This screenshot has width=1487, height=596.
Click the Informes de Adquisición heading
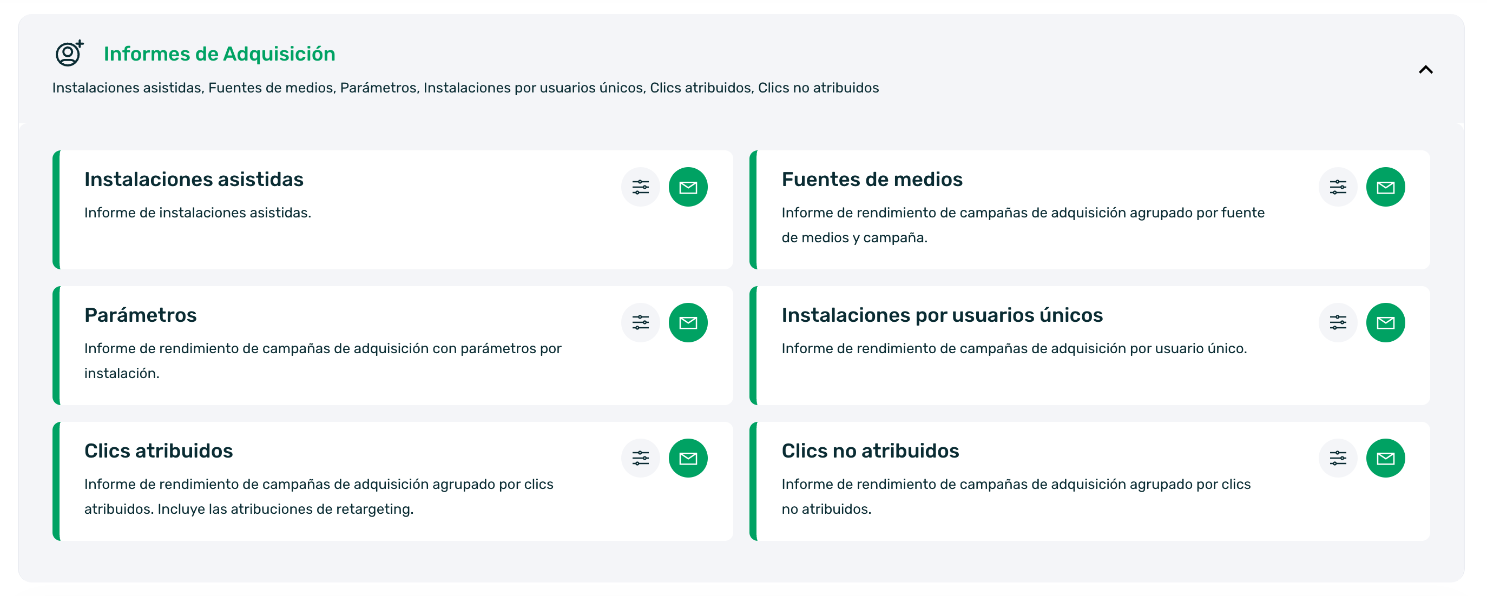tap(219, 54)
